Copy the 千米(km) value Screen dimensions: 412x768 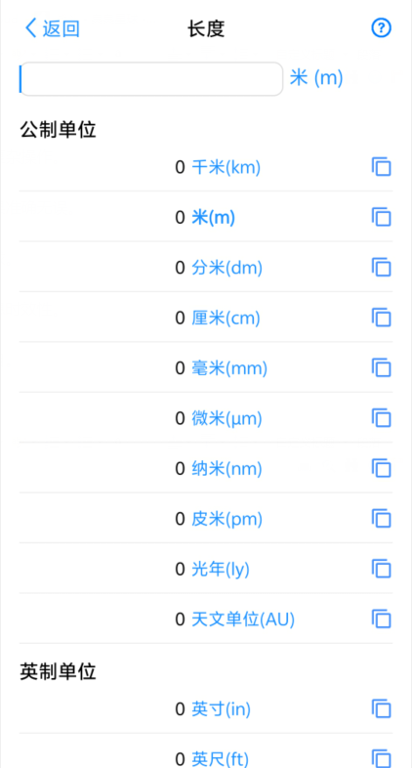point(381,167)
